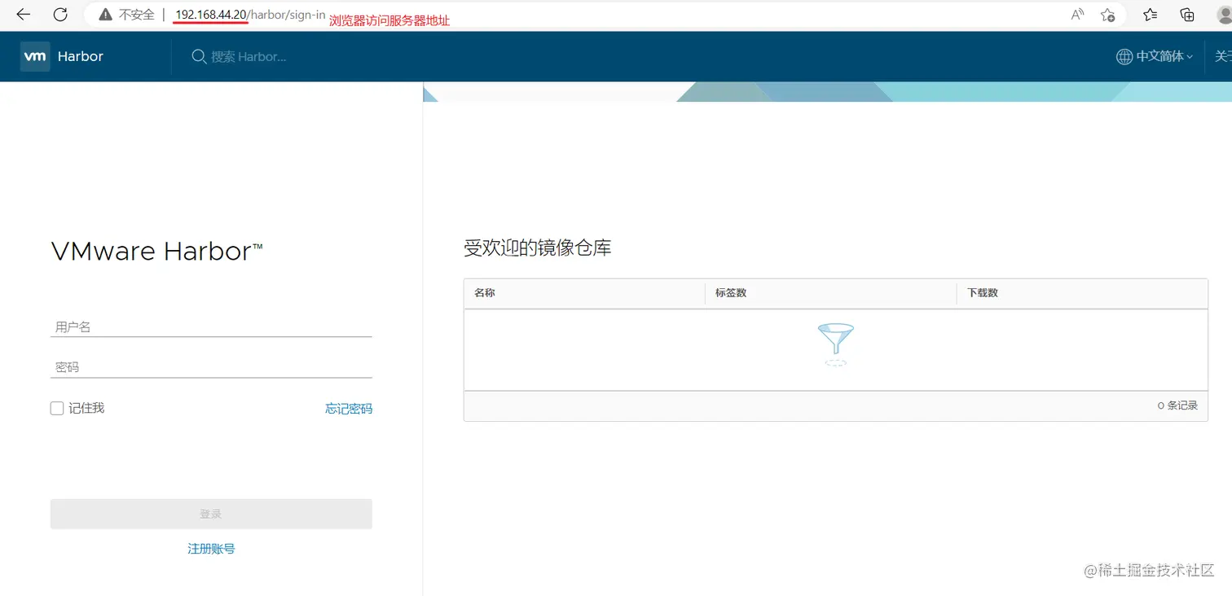The width and height of the screenshot is (1232, 596).
Task: Click the globe language icon
Action: [1124, 56]
